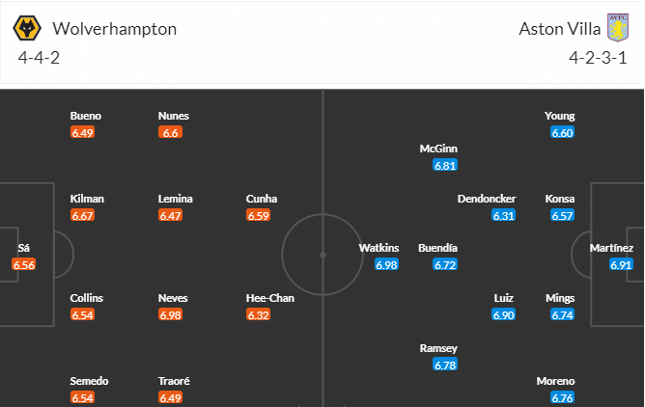
Task: Select Cunha in the Wolves attack
Action: pos(262,199)
